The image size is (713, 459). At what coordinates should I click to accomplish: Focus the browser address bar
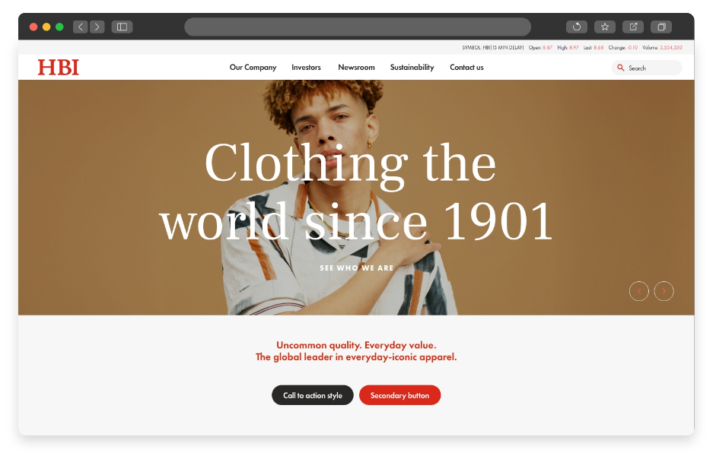(358, 27)
